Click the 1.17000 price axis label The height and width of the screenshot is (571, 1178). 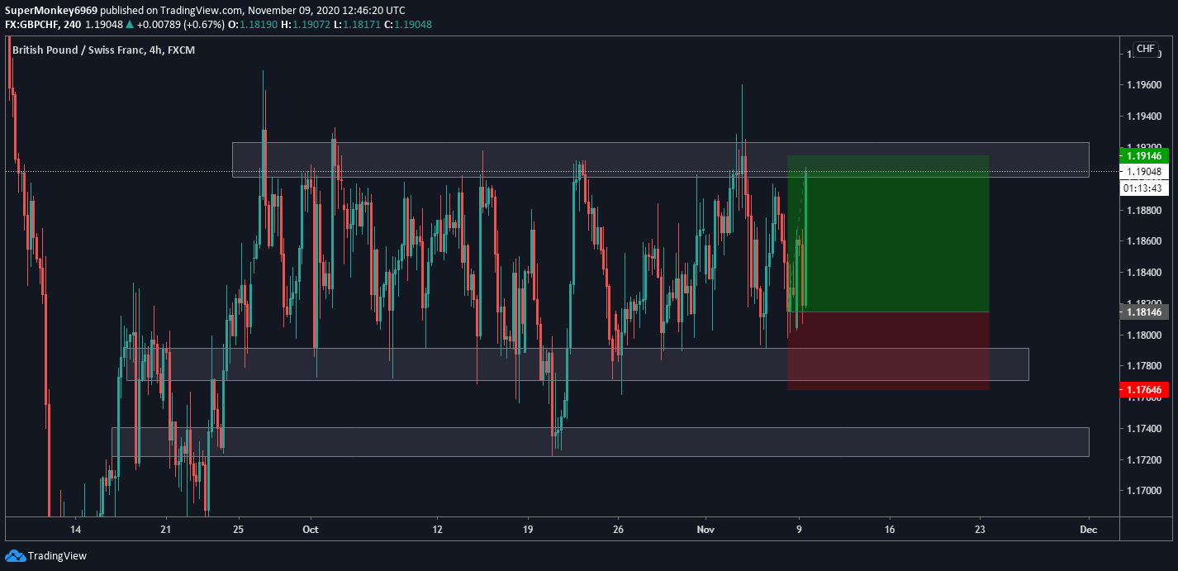[1144, 491]
